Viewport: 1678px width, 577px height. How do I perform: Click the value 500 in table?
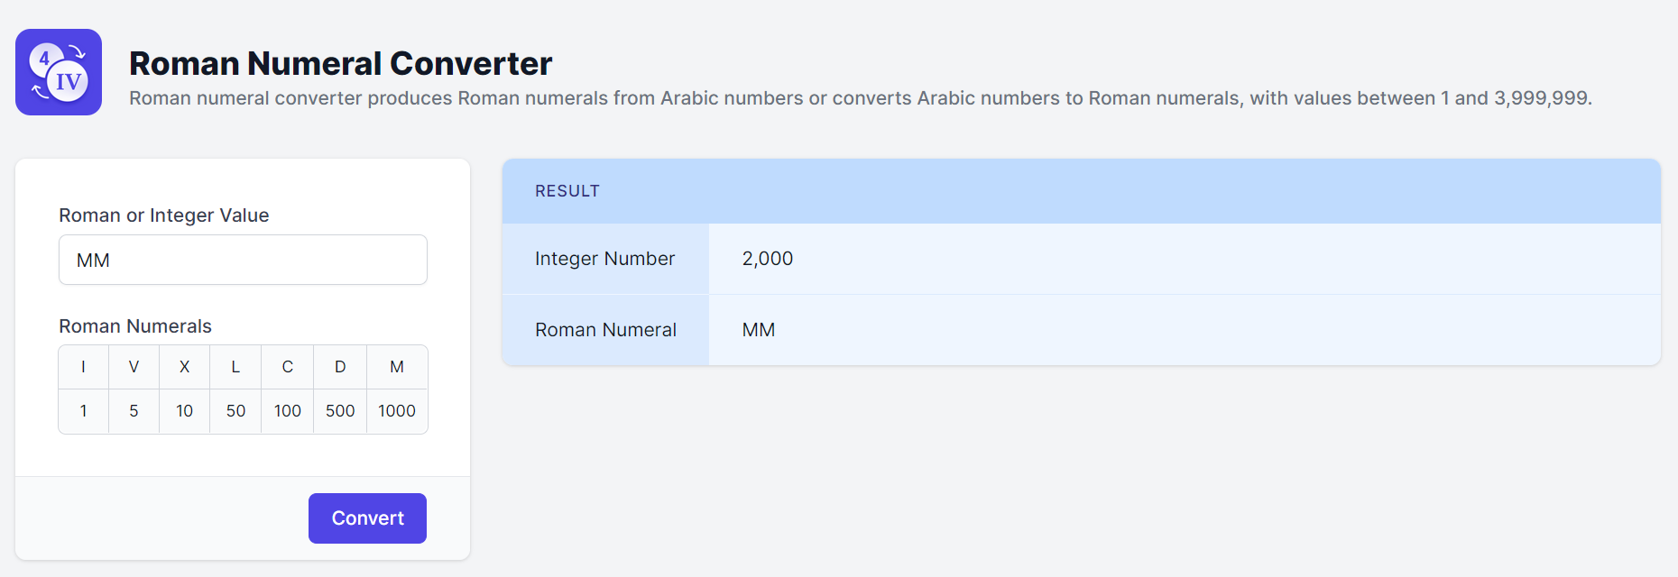(x=340, y=411)
